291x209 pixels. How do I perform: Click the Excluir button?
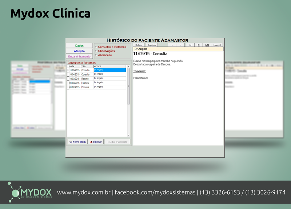[96, 142]
